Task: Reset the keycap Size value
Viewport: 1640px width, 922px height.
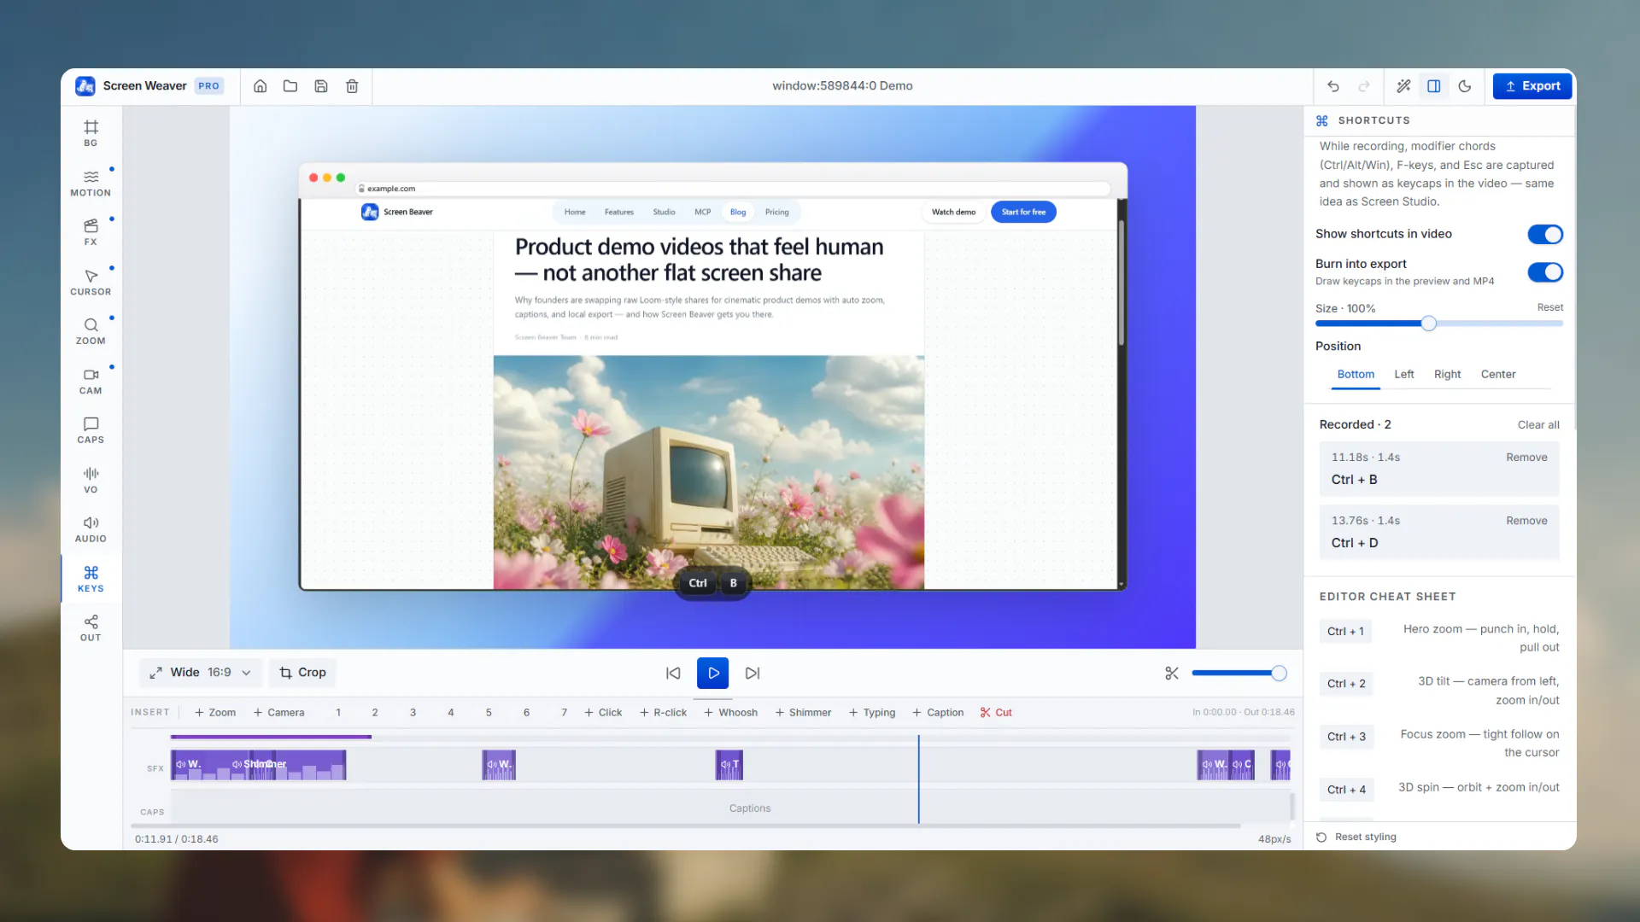Action: tap(1550, 308)
